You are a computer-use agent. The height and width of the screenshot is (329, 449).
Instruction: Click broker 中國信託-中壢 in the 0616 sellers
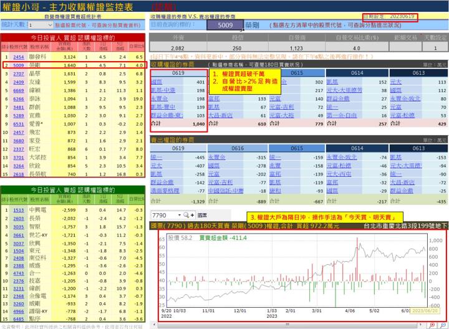tap(226, 191)
